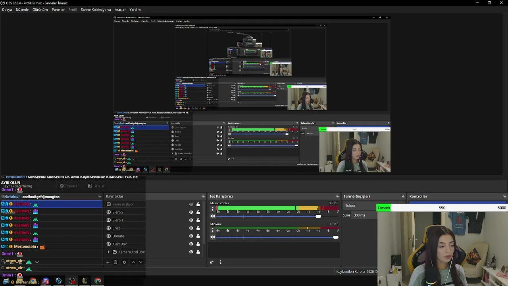The width and height of the screenshot is (508, 286).
Task: Undock the Sahne Geçişleri panel float icon
Action: pyautogui.click(x=403, y=196)
